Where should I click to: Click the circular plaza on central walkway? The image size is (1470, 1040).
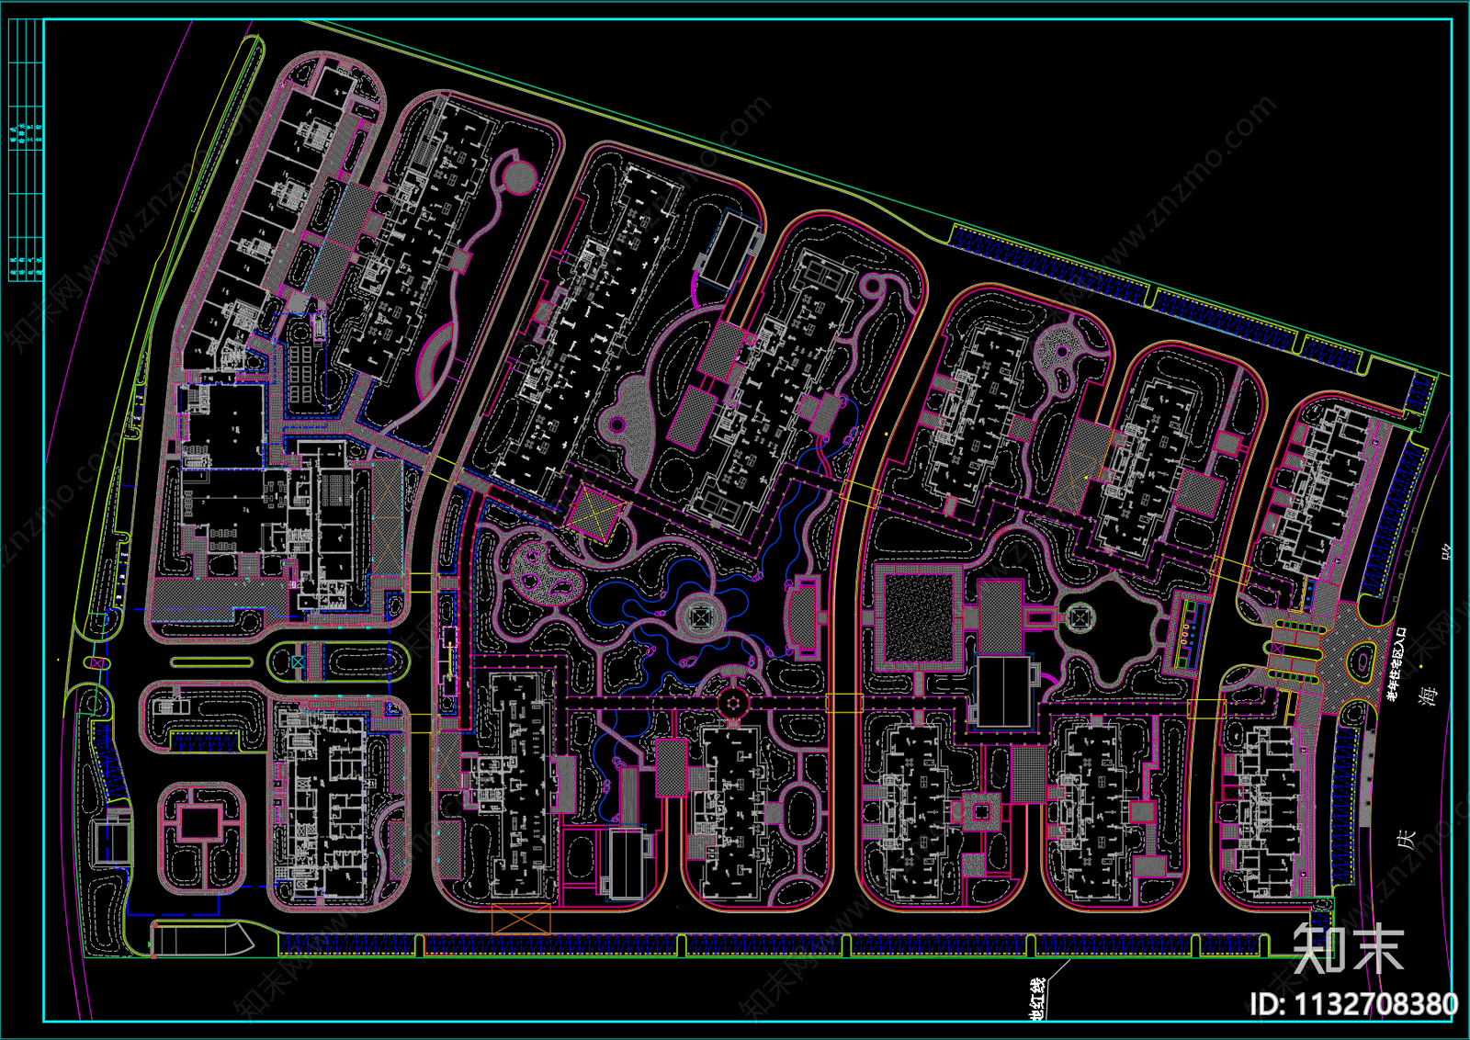coord(732,705)
